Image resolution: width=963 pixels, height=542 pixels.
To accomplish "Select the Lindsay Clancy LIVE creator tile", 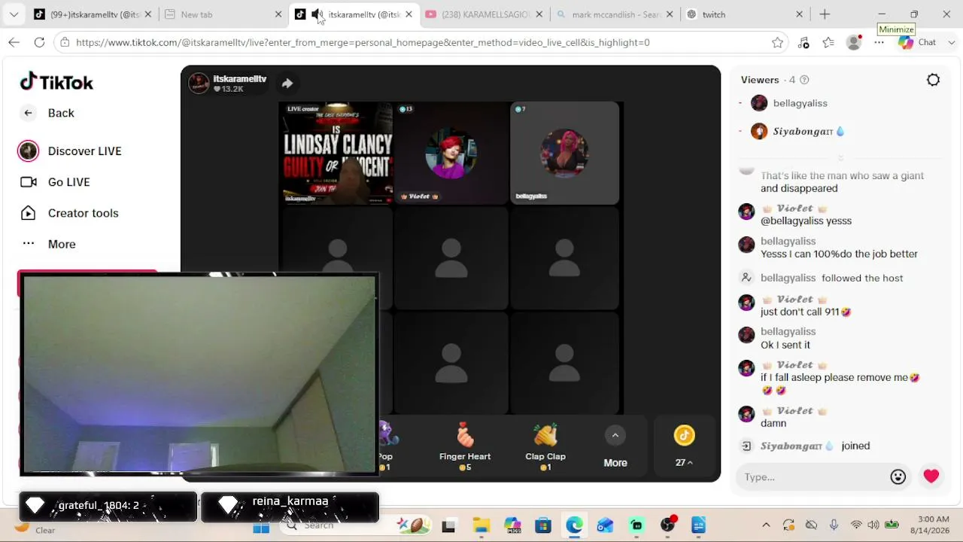I will point(336,153).
